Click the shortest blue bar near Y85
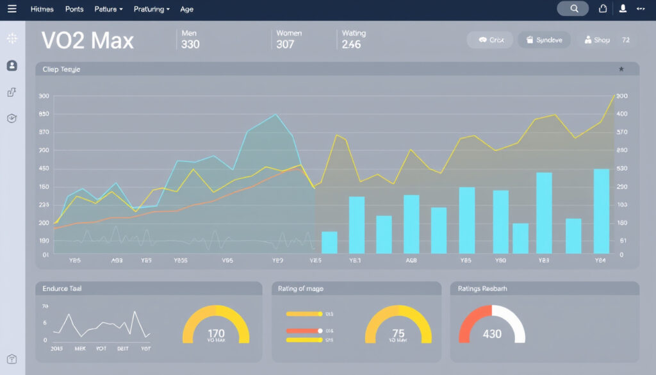Screen dimensions: 656x375 (329, 242)
